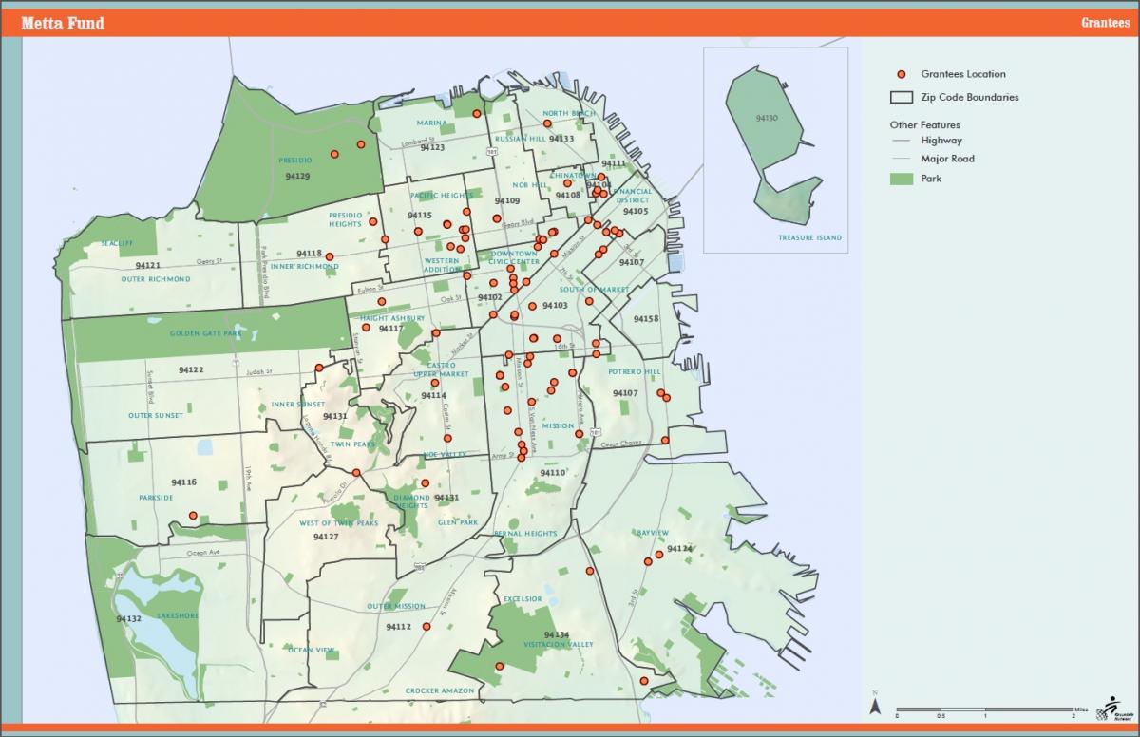This screenshot has height=737, width=1140.
Task: Click zip code 94110 label
Action: [x=552, y=472]
